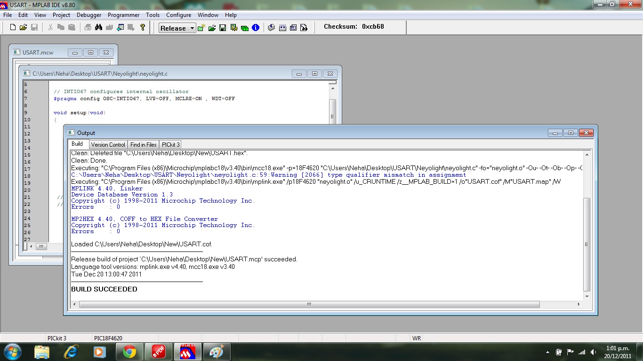Open the Release build configuration dropdown
Screen dimensions: 643x361
[x=177, y=28]
